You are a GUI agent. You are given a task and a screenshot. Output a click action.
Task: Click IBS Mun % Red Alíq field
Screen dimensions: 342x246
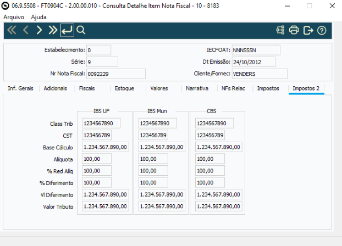click(x=153, y=171)
